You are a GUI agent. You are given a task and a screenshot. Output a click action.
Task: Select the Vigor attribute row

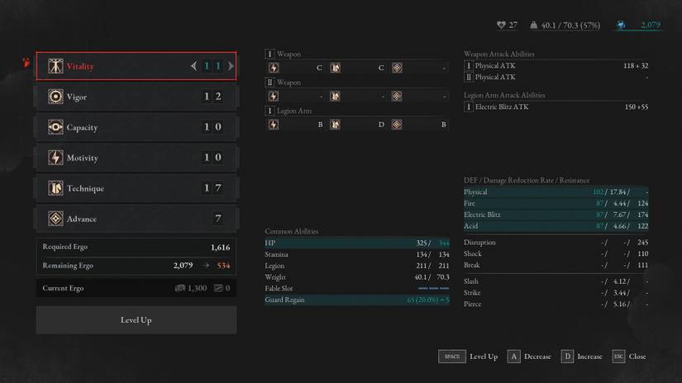(x=136, y=97)
